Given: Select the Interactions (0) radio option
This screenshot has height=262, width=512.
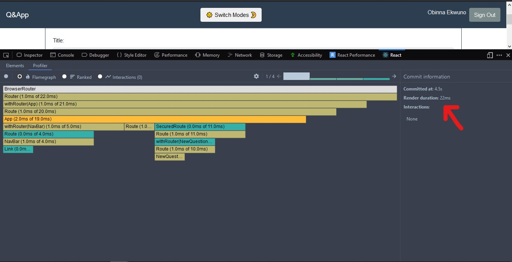Looking at the screenshot, I should (100, 76).
